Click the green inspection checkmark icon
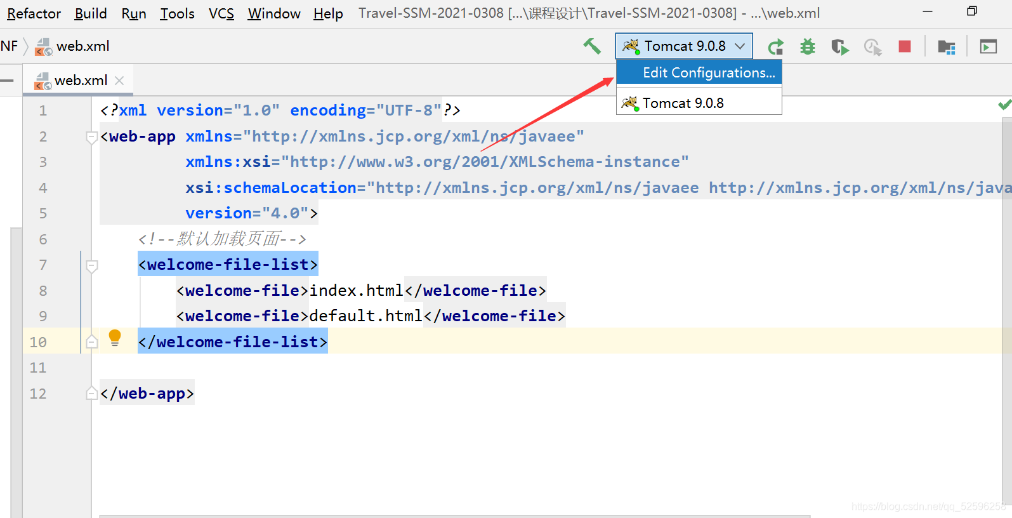1012x518 pixels. [x=1004, y=104]
